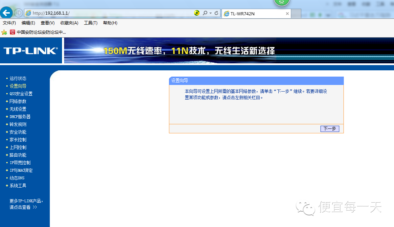Click the 设置向导 panel title text

pyautogui.click(x=180, y=81)
